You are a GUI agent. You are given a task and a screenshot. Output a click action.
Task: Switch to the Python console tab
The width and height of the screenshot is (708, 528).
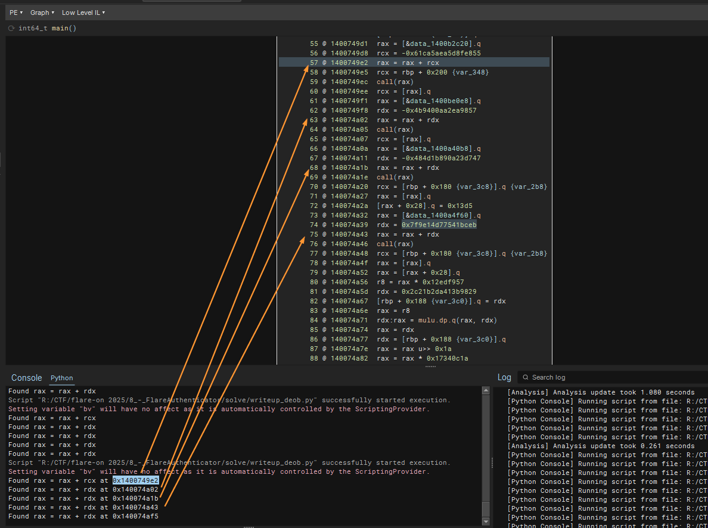click(61, 378)
